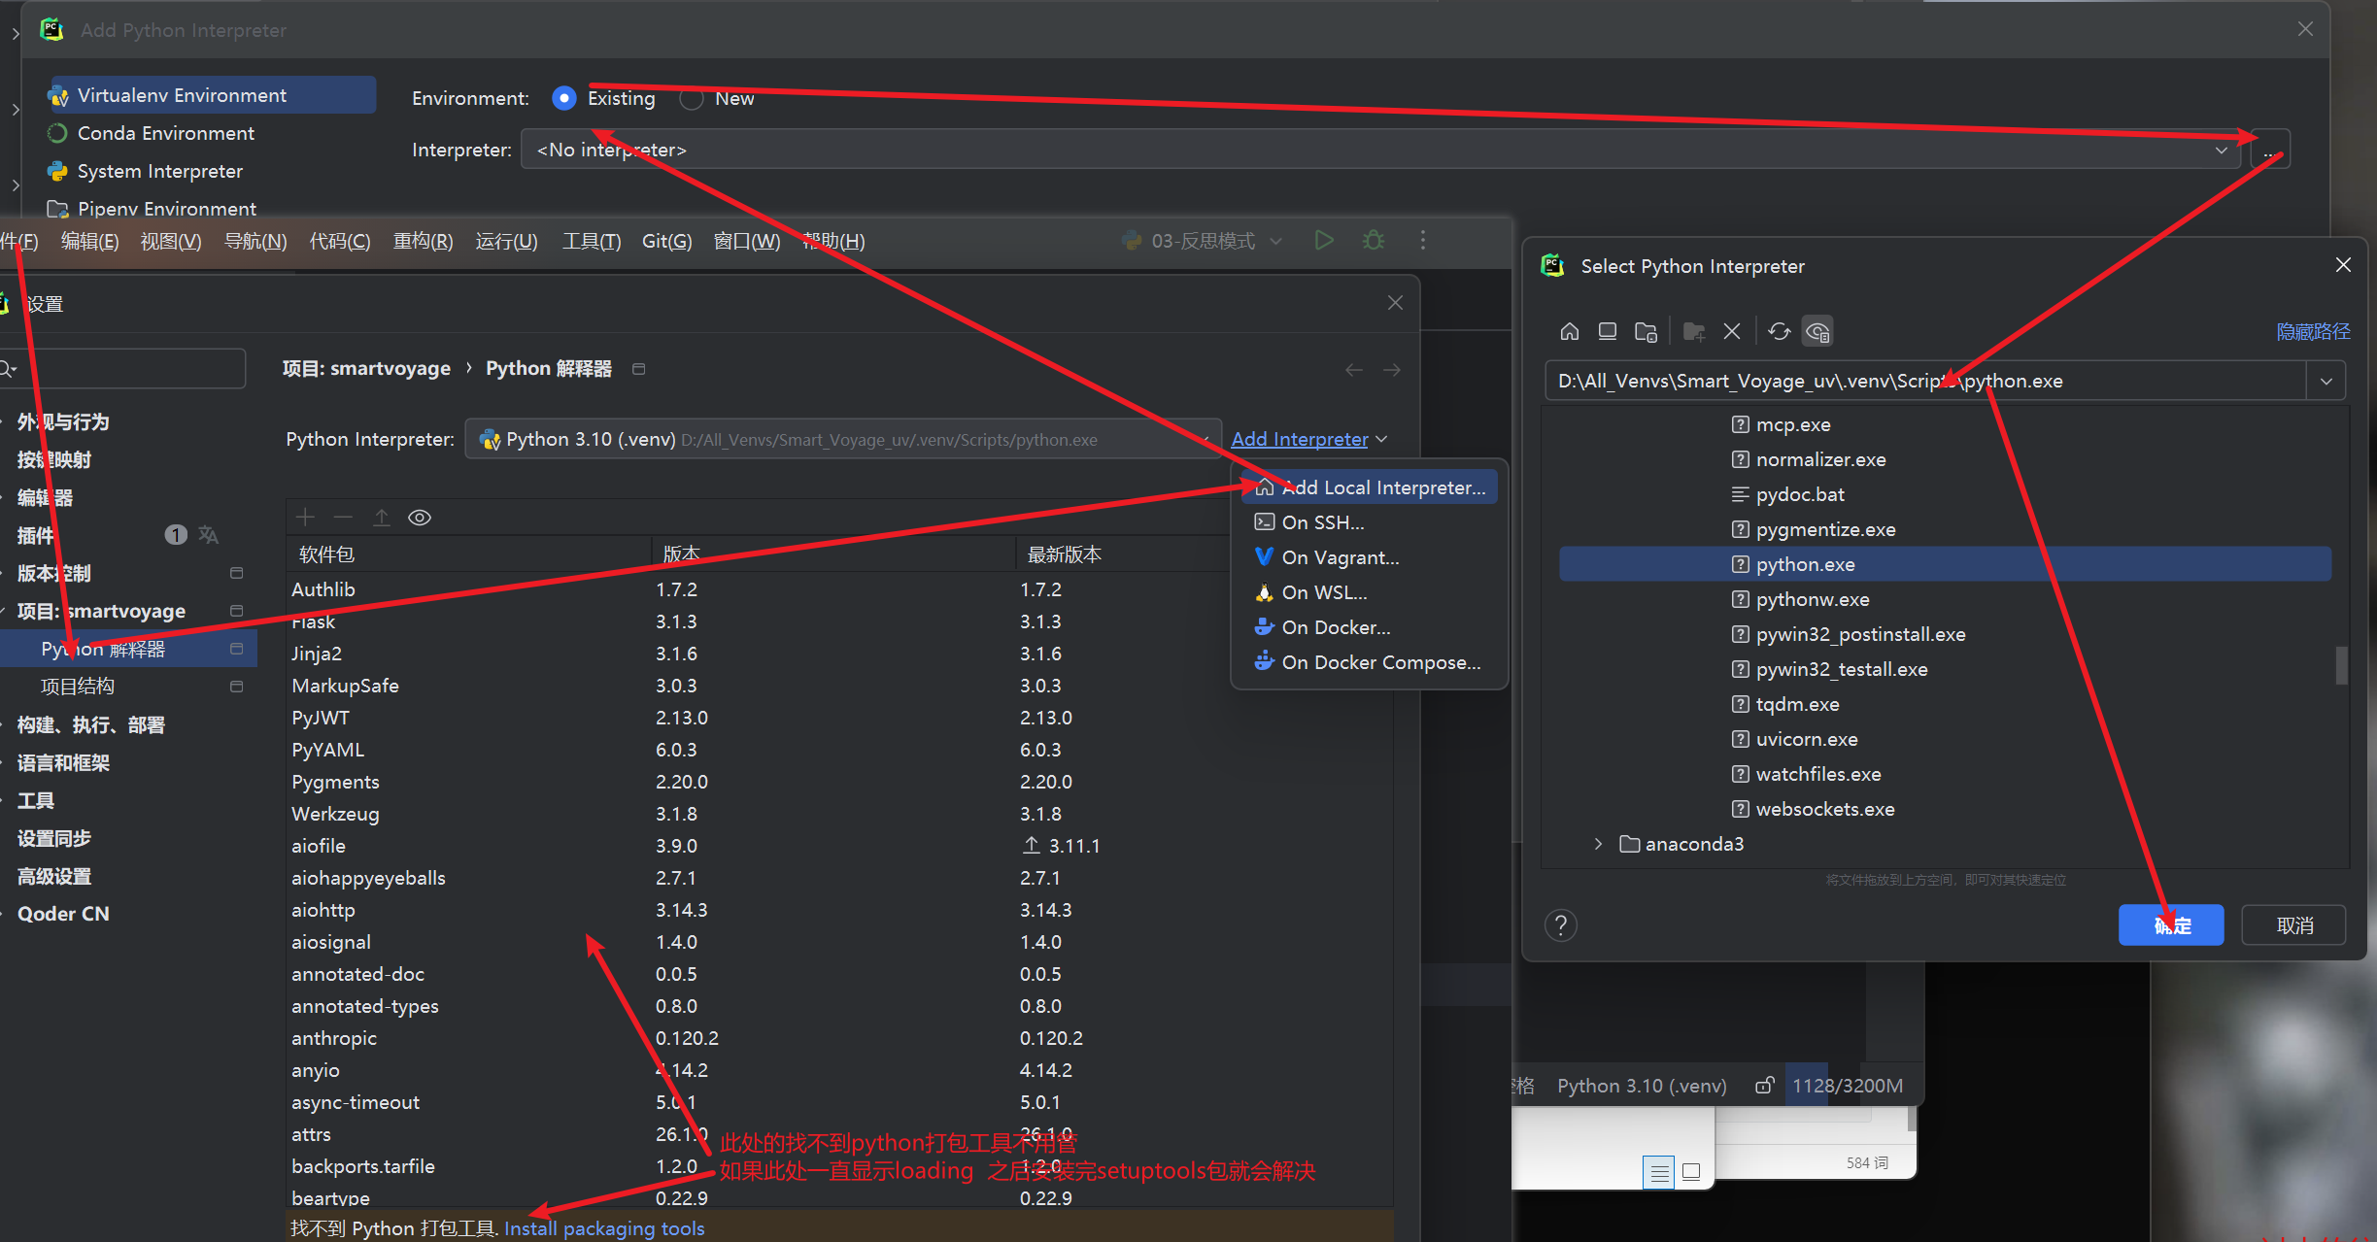Choose On Docker Compose... from the interpreter menu
The image size is (2377, 1242).
pos(1369,662)
